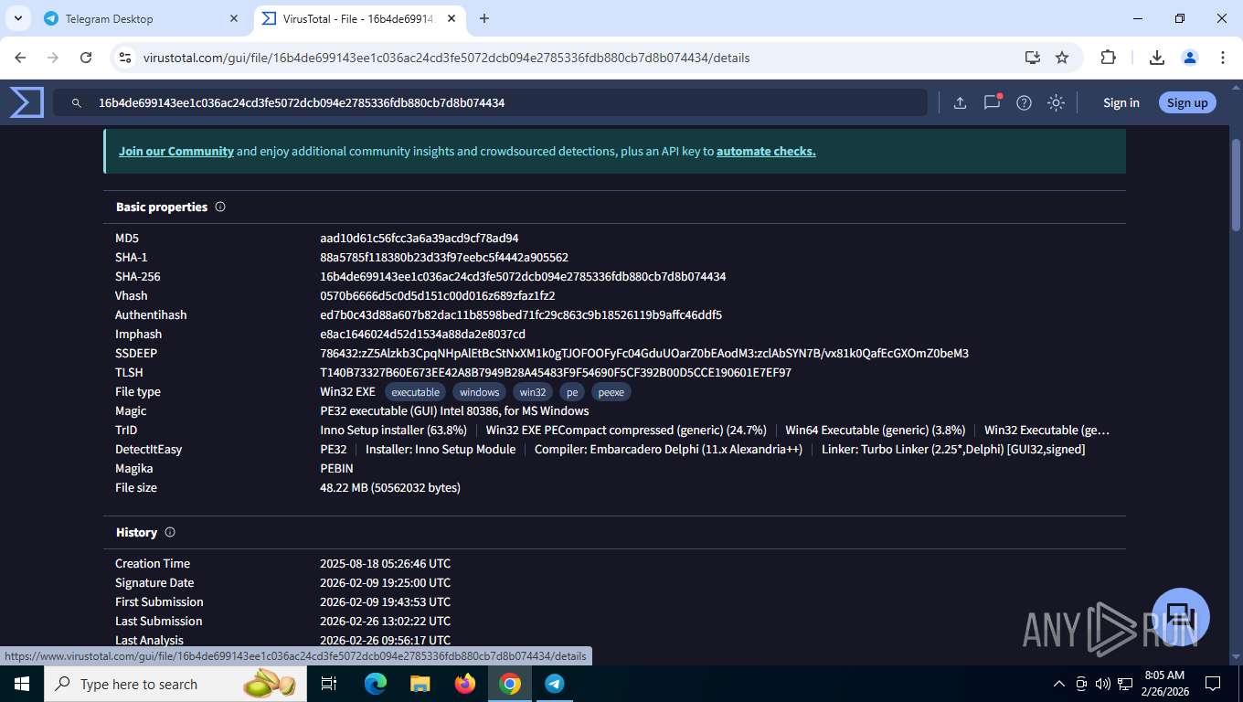Click the windows tag chip
Screen dimensions: 1243x702
(x=479, y=392)
